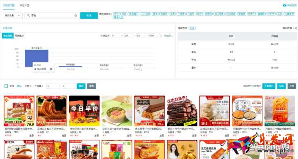
Task: Click the first recommended search tag
Action: click(x=116, y=14)
